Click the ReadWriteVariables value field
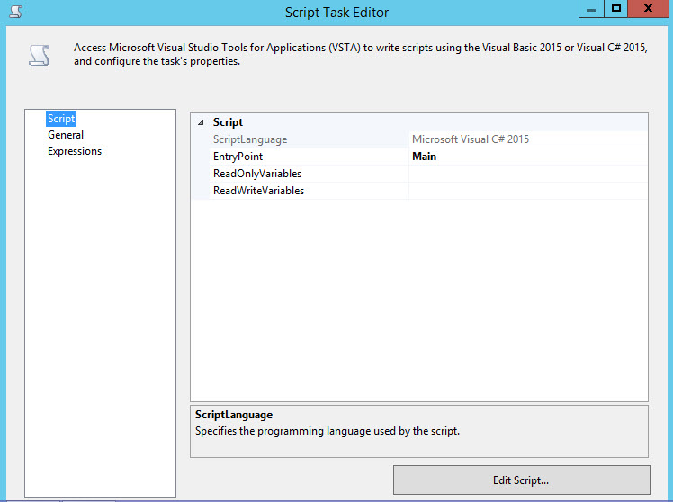This screenshot has width=673, height=502. tap(528, 191)
